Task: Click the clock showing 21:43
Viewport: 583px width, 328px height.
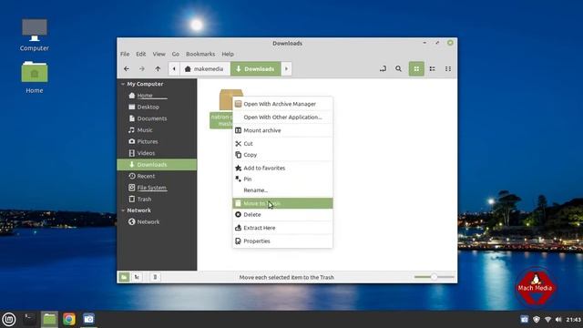Action: [x=573, y=320]
